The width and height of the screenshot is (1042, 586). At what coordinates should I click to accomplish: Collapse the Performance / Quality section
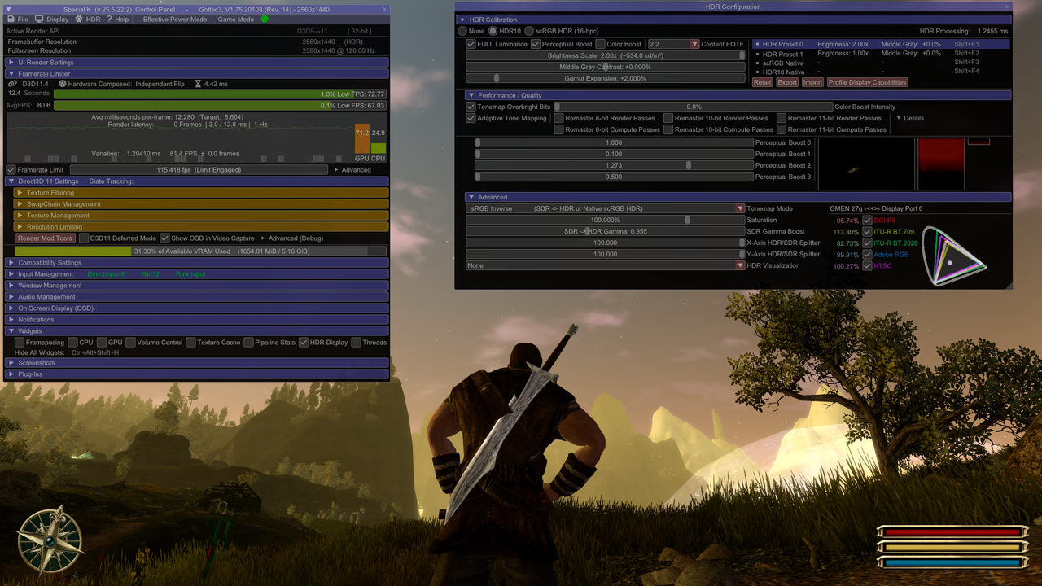(738, 95)
